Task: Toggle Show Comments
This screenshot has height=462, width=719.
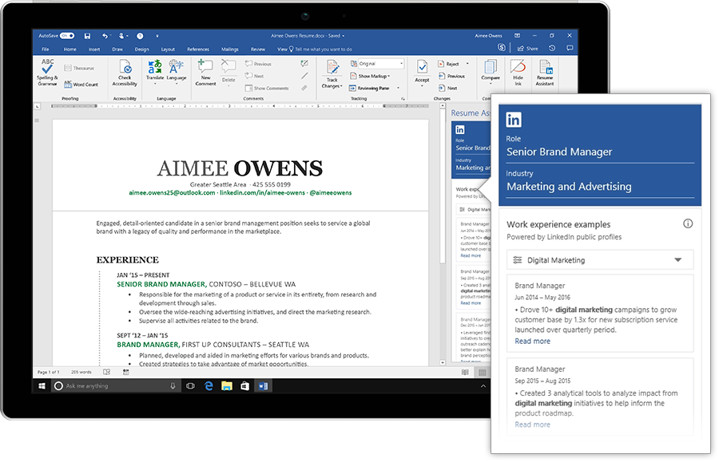Action: click(x=267, y=88)
